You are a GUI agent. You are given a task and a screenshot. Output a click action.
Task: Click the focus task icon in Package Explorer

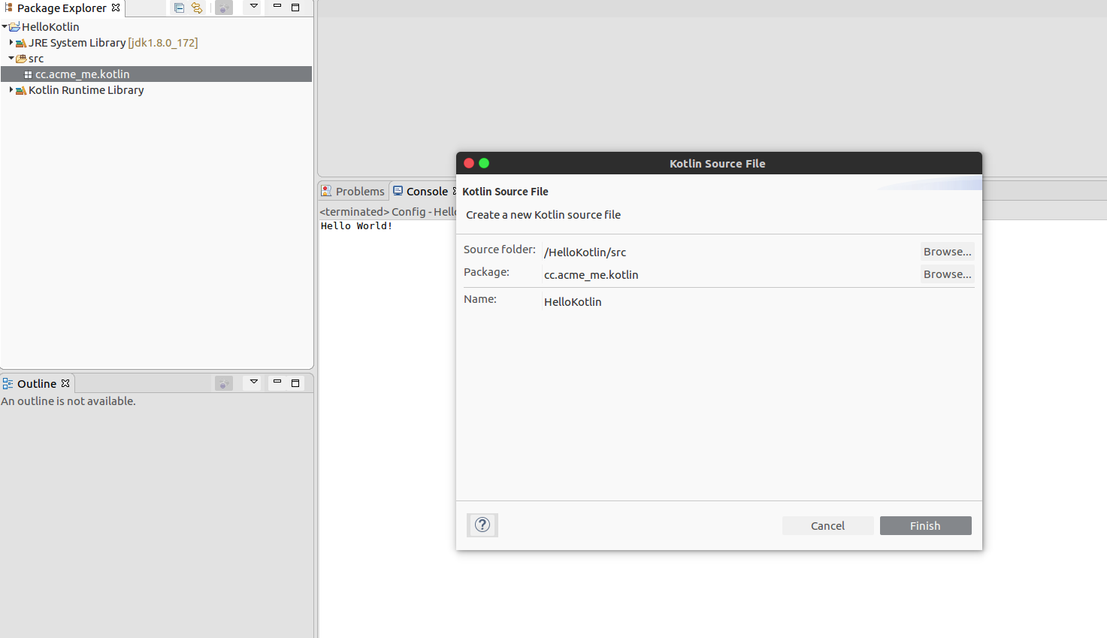(224, 8)
